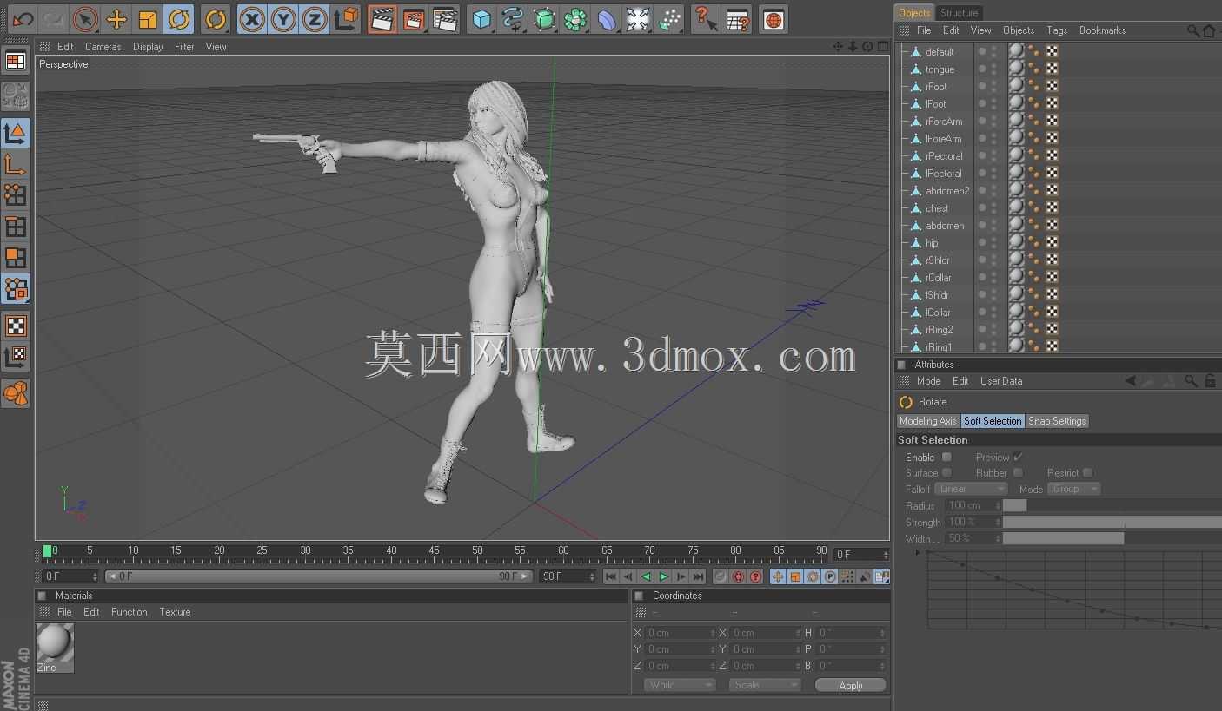This screenshot has width=1222, height=711.
Task: Toggle Y axis lock
Action: (283, 18)
